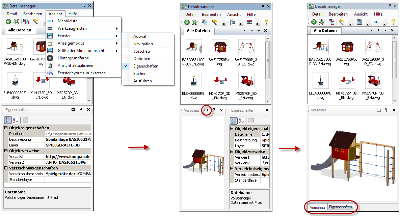Select the bottom Vorschau tab
The width and height of the screenshot is (400, 216).
(317, 207)
